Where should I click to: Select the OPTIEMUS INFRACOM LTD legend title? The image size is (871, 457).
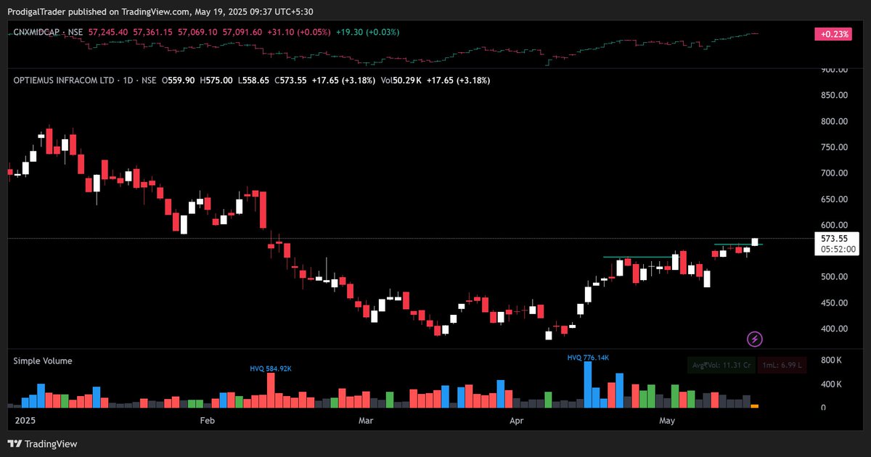point(64,81)
